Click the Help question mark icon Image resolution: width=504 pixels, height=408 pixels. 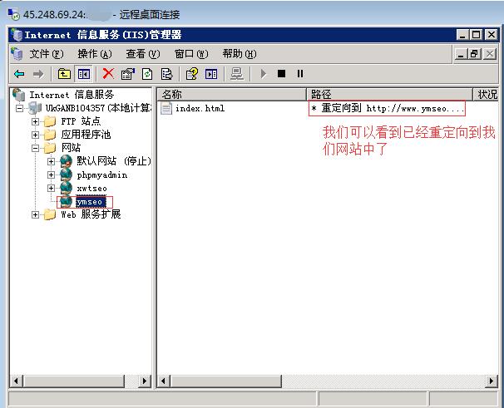pos(192,74)
